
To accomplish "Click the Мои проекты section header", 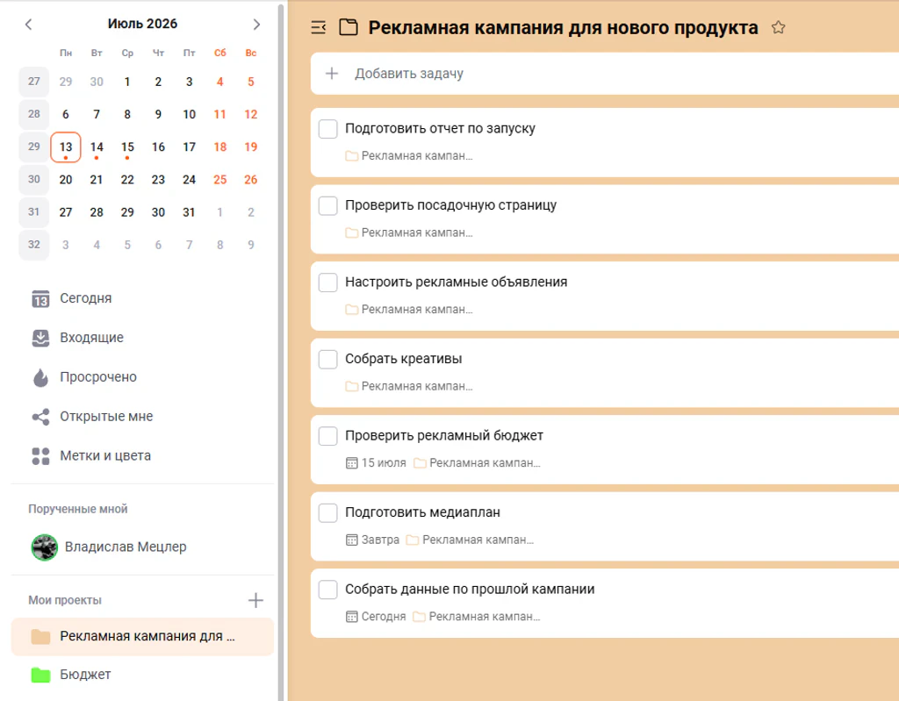I will pyautogui.click(x=65, y=600).
